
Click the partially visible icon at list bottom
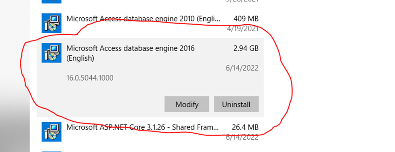(51, 151)
